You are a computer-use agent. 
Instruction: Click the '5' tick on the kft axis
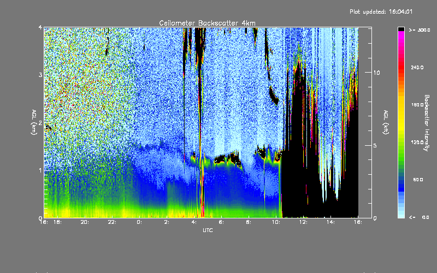tap(375, 146)
